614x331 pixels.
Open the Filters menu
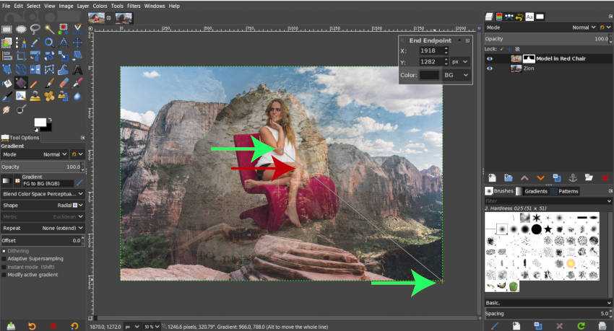(134, 6)
